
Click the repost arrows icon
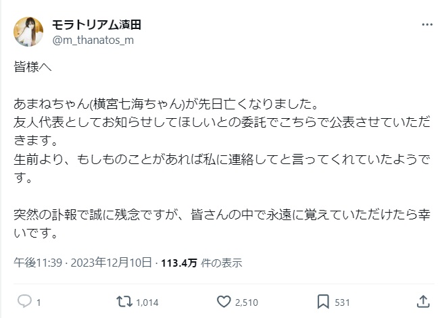point(124,301)
